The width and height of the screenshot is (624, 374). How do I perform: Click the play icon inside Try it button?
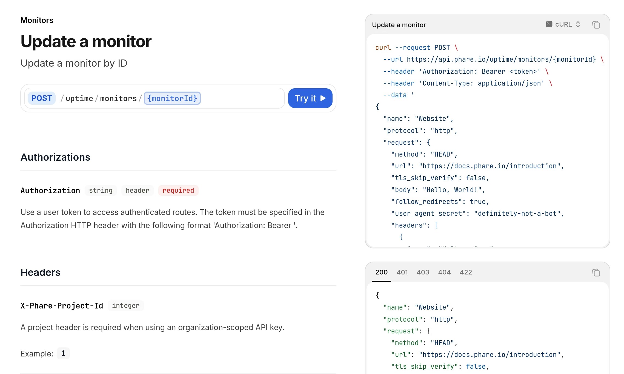click(x=323, y=98)
